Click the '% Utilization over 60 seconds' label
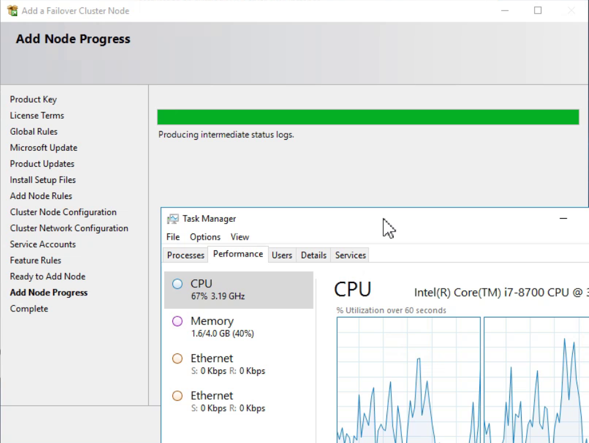Viewport: 589px width, 443px height. coord(391,310)
